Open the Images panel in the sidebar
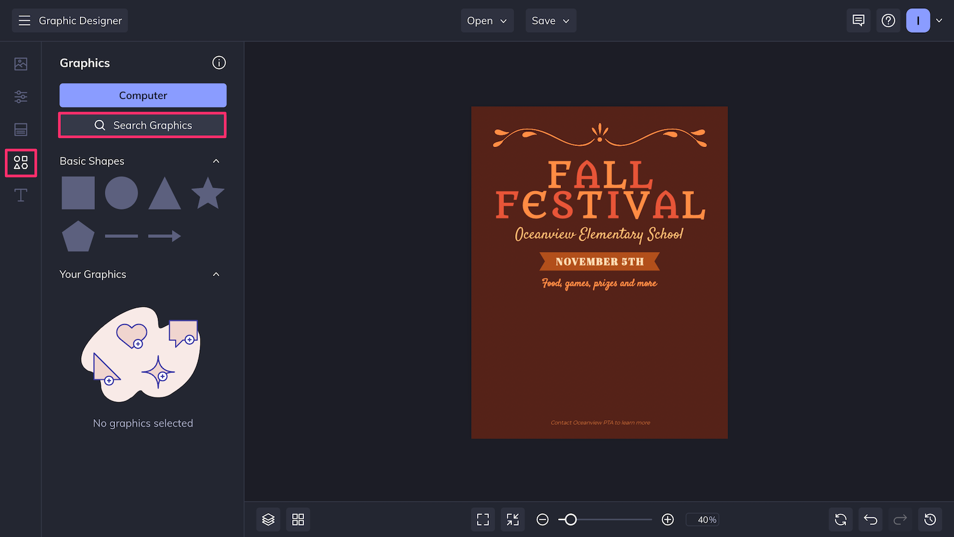Viewport: 954px width, 537px height. coord(20,63)
